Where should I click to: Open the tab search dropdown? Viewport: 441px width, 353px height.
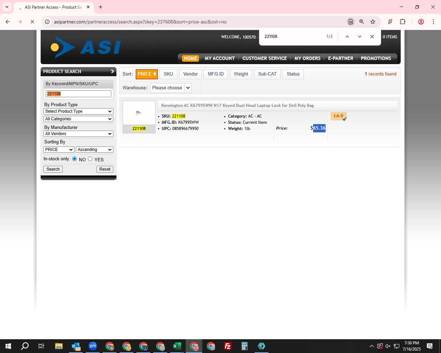point(7,7)
